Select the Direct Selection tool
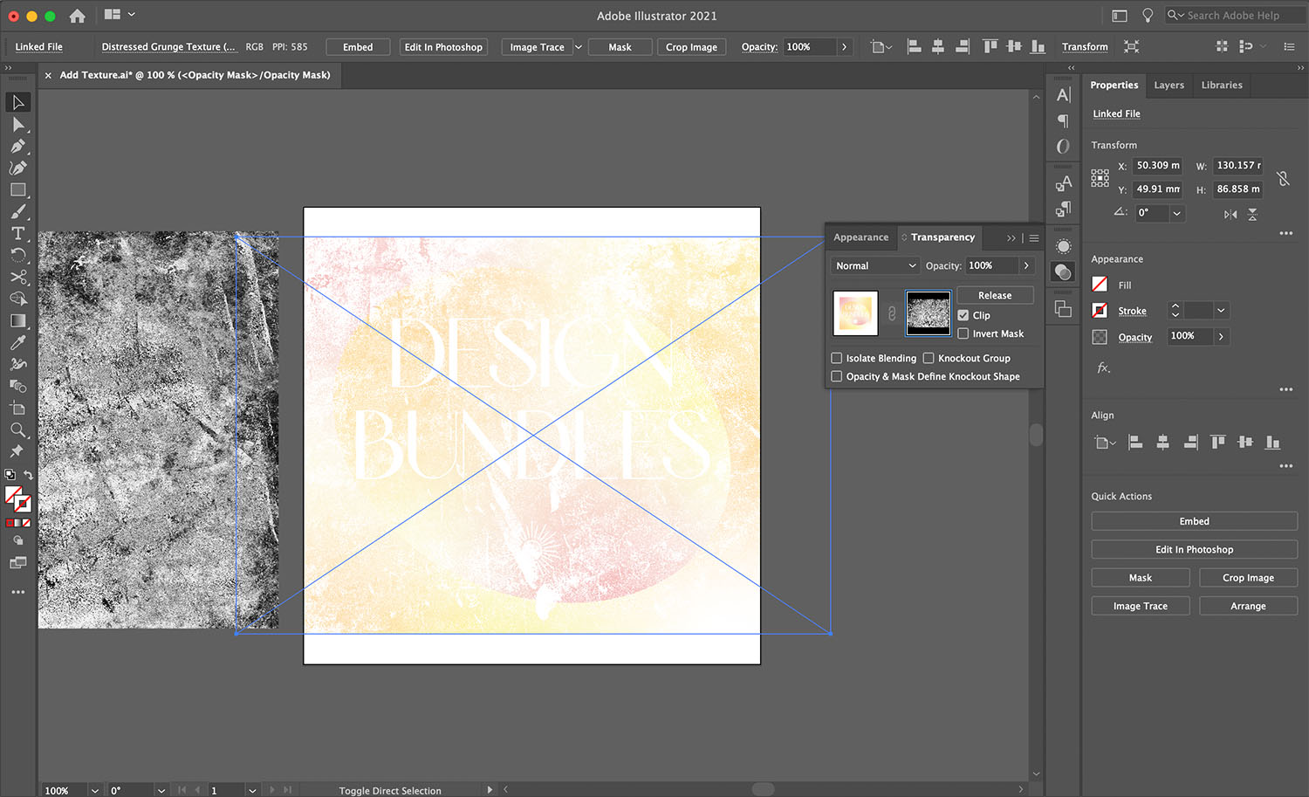Screen dimensions: 1309x797 (17, 125)
